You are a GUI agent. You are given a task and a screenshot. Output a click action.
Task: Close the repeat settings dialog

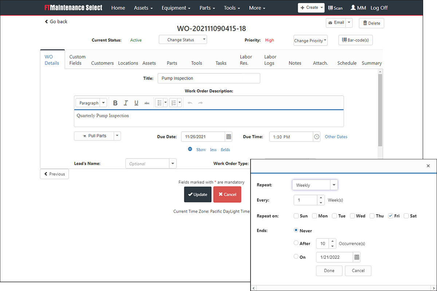[x=428, y=166]
